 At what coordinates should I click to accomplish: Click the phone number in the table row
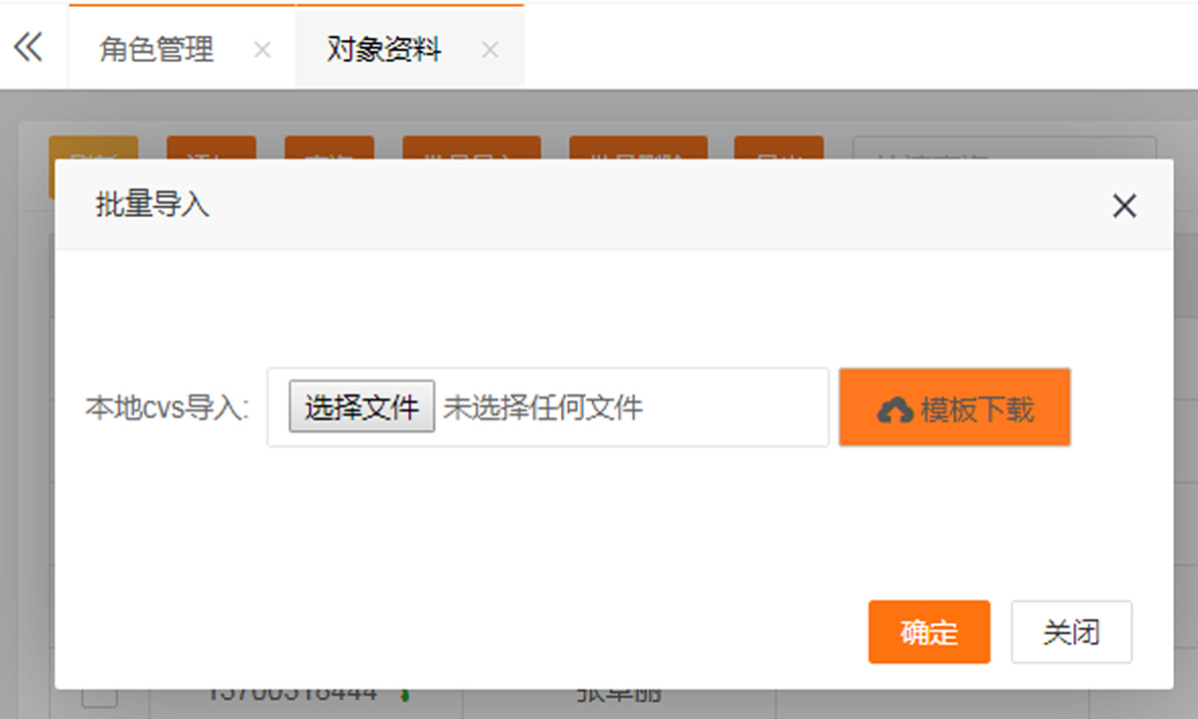[x=293, y=694]
